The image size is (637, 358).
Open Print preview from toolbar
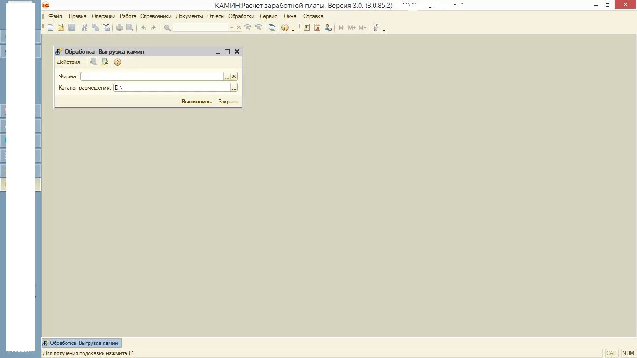[130, 28]
